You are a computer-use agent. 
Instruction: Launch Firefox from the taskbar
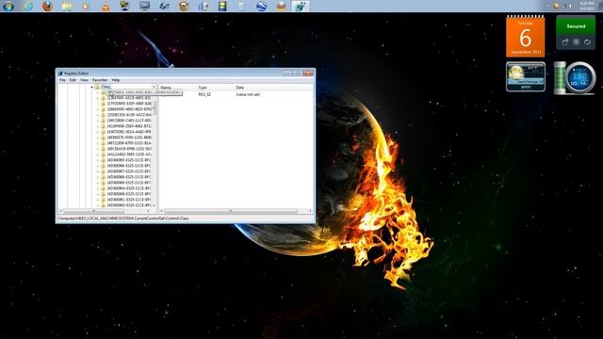point(47,6)
